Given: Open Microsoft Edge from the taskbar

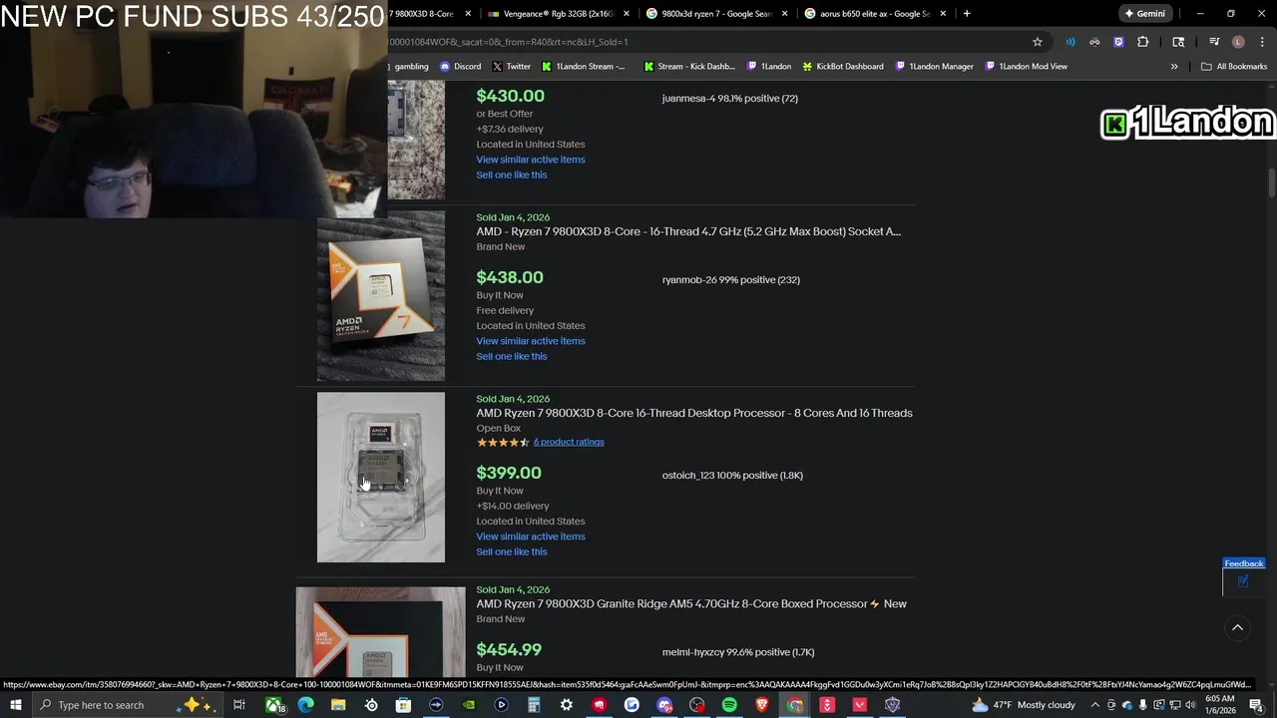Looking at the screenshot, I should [306, 705].
